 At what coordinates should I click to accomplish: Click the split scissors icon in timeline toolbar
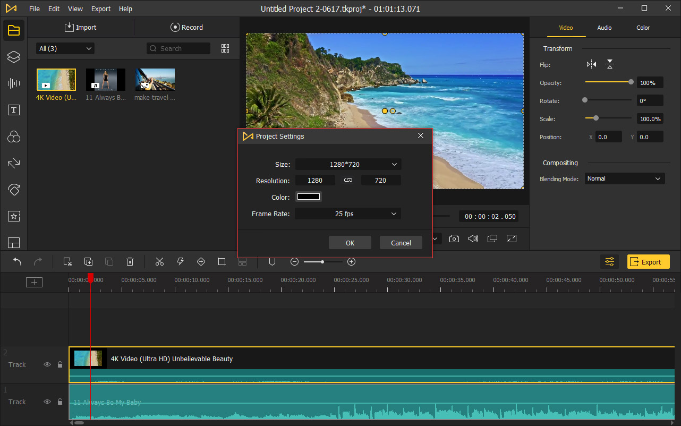(x=159, y=261)
